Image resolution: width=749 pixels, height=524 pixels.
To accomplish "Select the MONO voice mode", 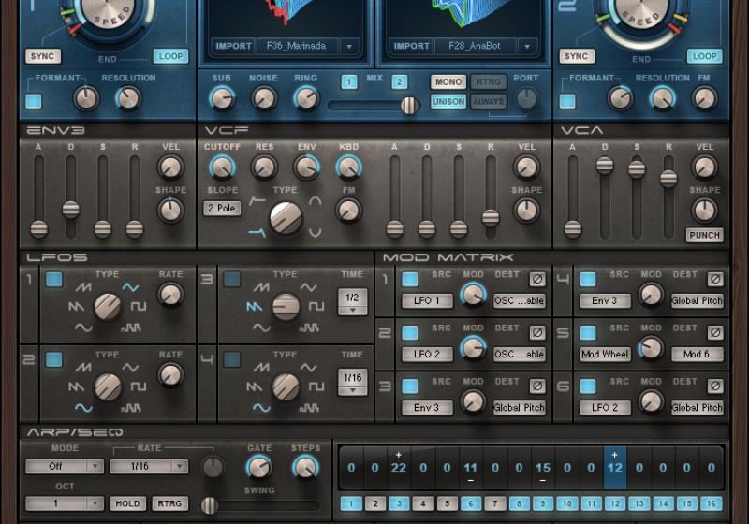I will (448, 82).
